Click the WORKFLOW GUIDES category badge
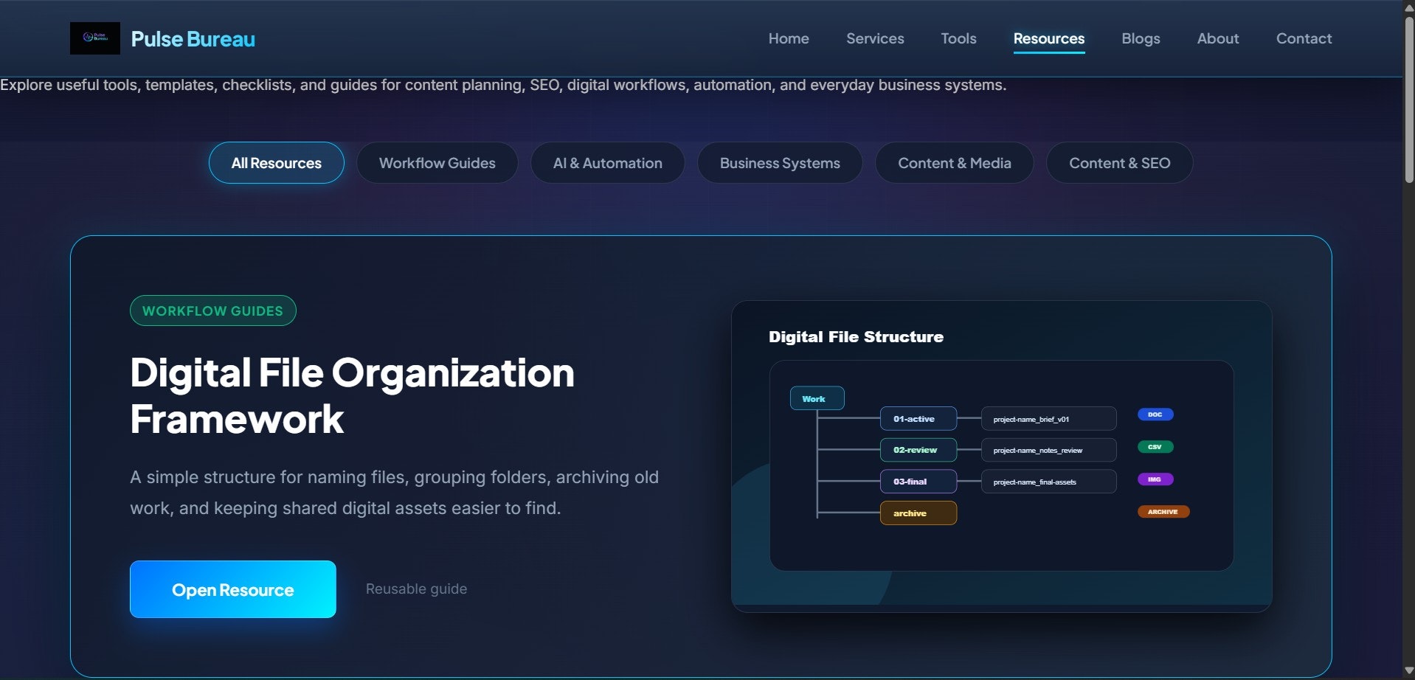 (x=213, y=310)
